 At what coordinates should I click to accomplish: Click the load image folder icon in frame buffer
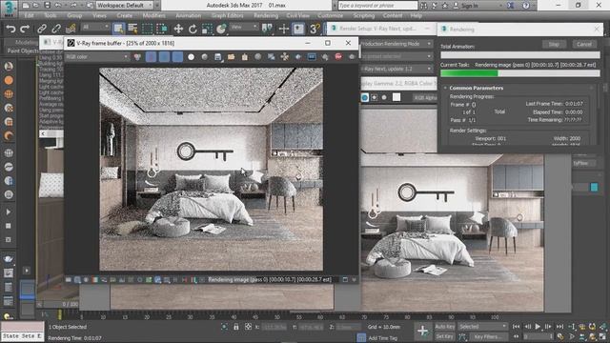(231, 57)
